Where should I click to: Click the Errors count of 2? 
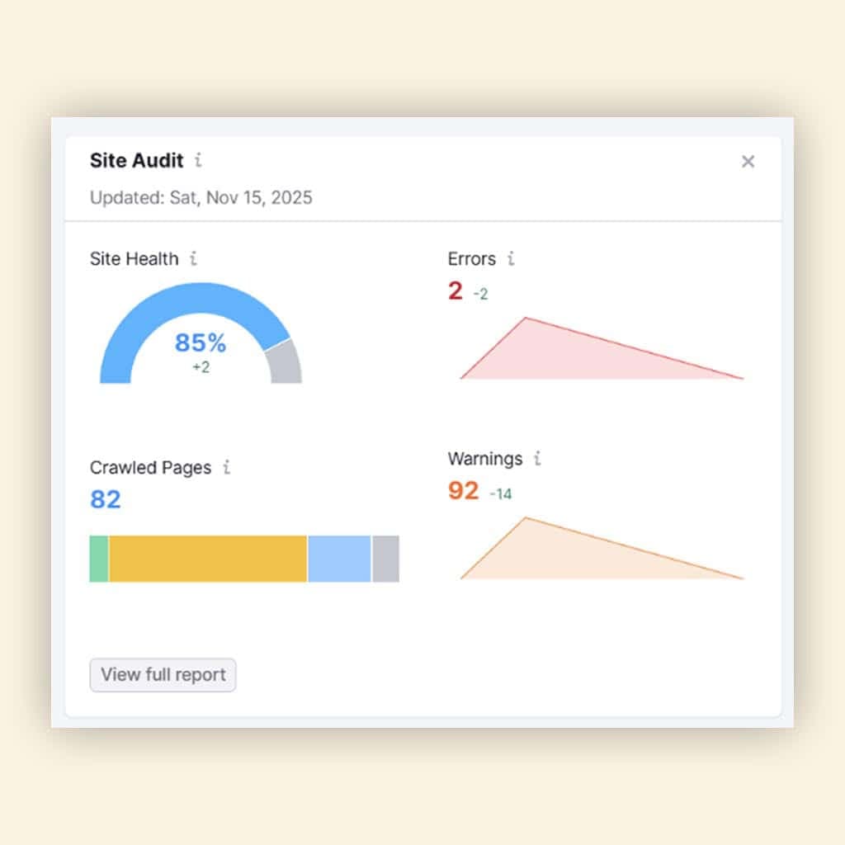click(x=456, y=291)
